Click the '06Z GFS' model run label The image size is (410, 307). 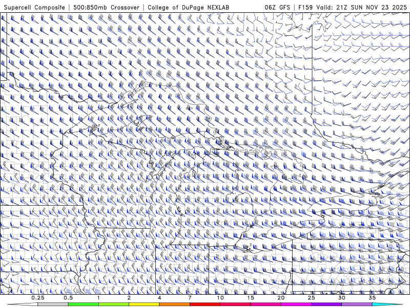coord(277,7)
